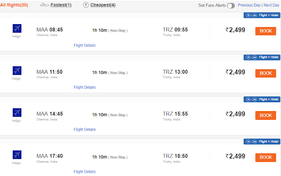The image size is (281, 176).
Task: Click the airplane icon beside Fastest
Action: pyautogui.click(x=44, y=5)
